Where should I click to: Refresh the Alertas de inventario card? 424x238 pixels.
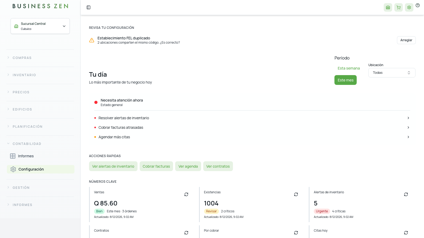406,194
